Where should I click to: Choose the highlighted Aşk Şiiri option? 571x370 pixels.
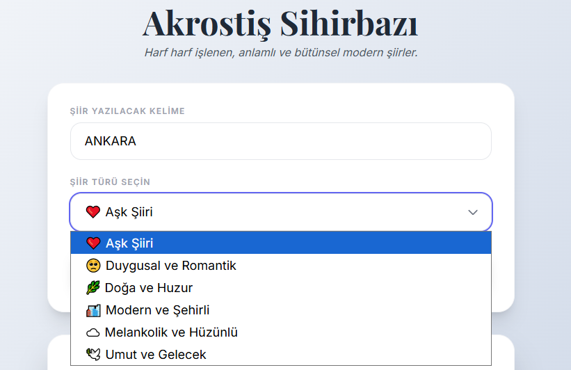281,243
